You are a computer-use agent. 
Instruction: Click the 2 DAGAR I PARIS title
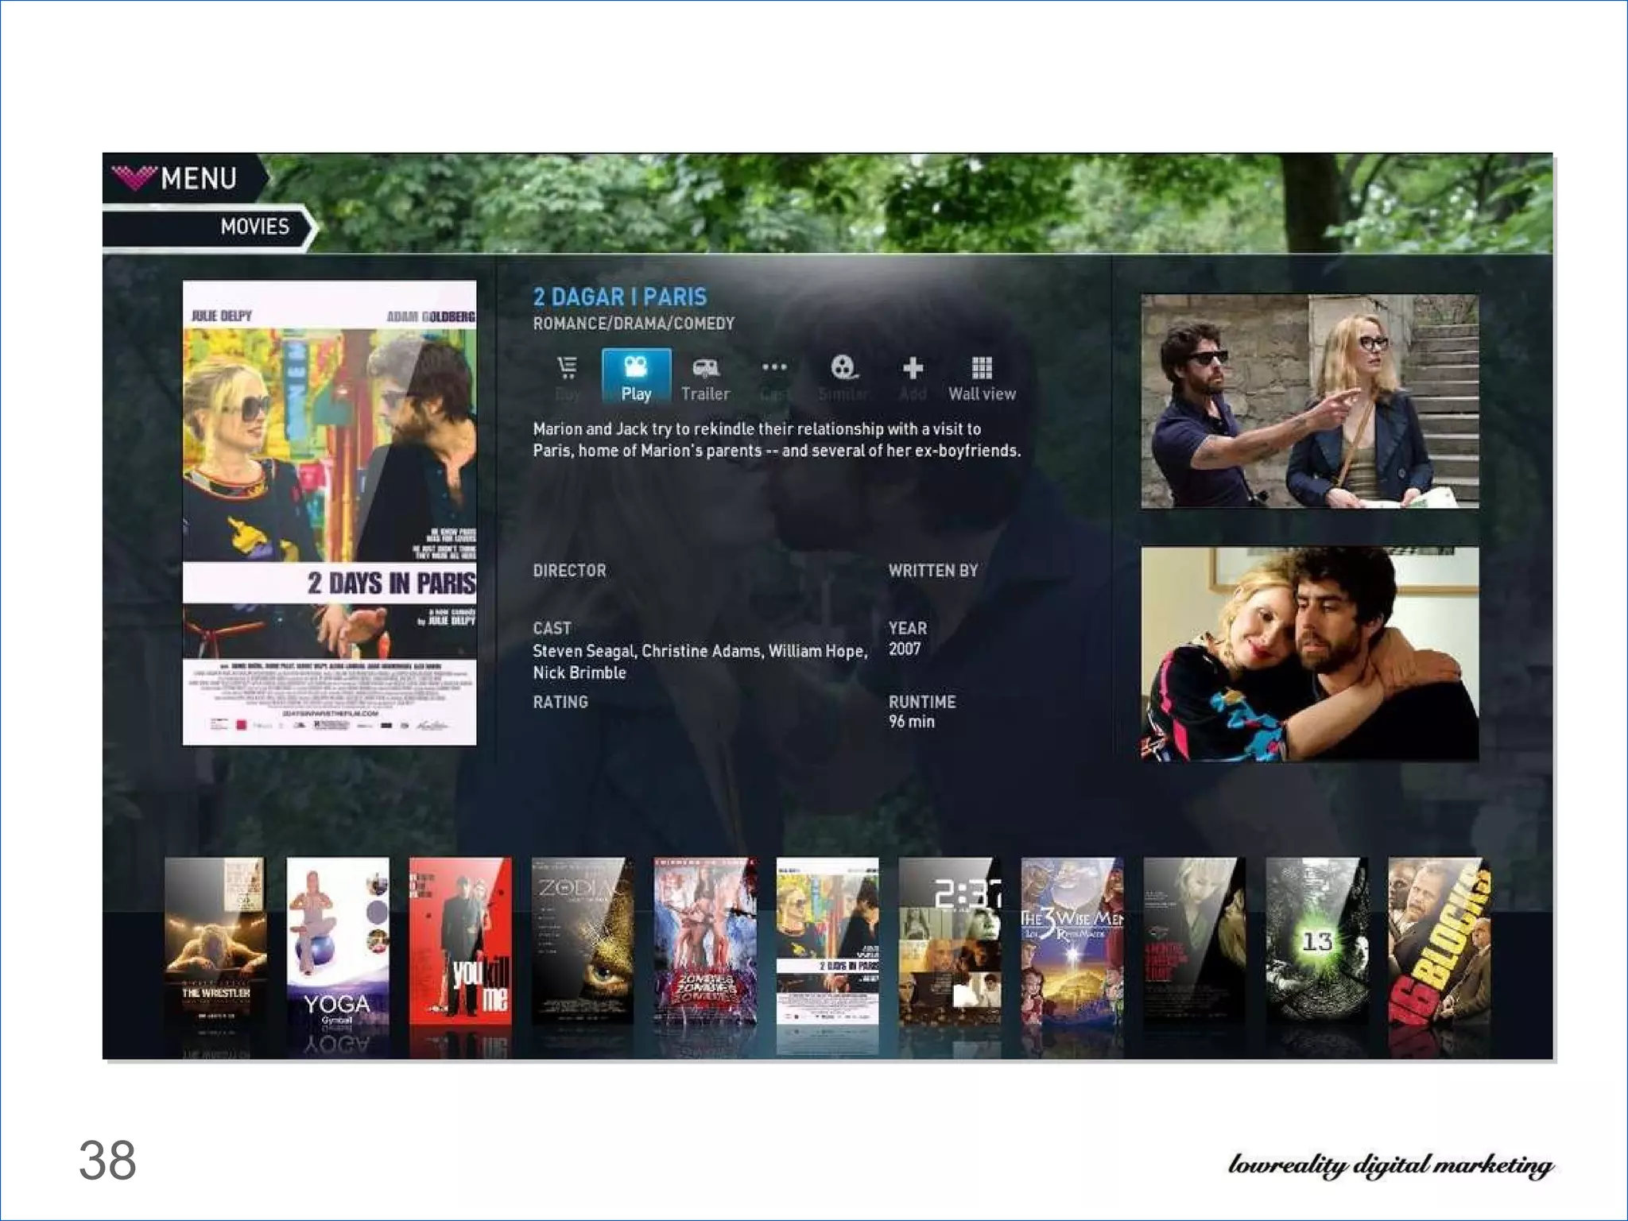tap(619, 297)
